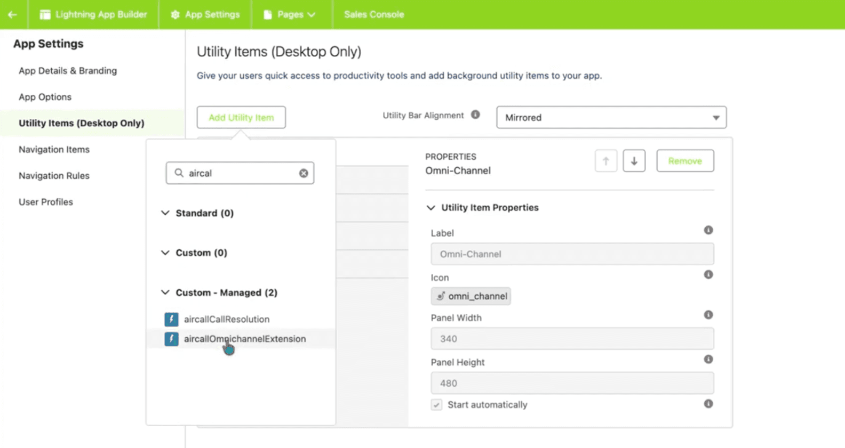Click the aircallCallResolution lightning icon
This screenshot has width=845, height=448.
point(171,319)
